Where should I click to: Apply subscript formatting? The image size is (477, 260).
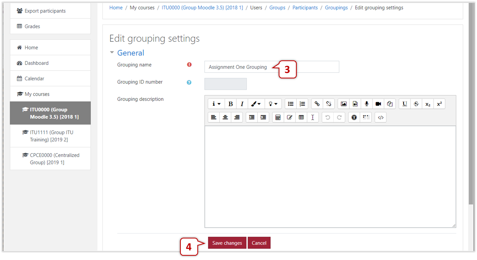point(428,104)
